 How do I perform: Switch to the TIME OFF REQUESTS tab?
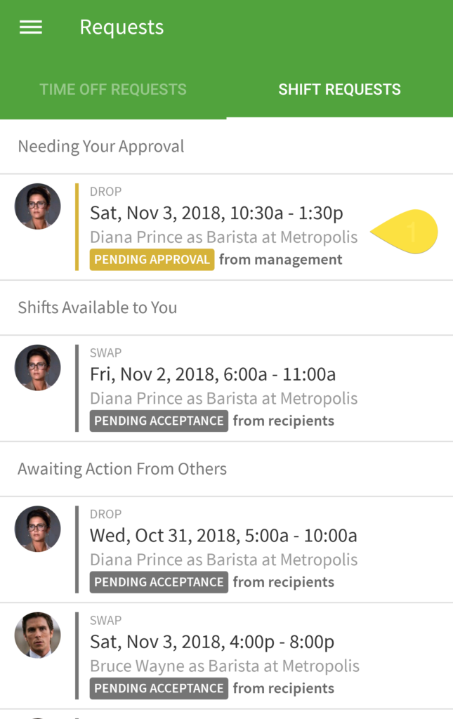pos(113,89)
